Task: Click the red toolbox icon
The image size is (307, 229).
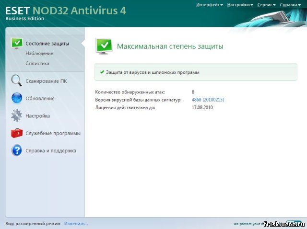Action: (17, 133)
